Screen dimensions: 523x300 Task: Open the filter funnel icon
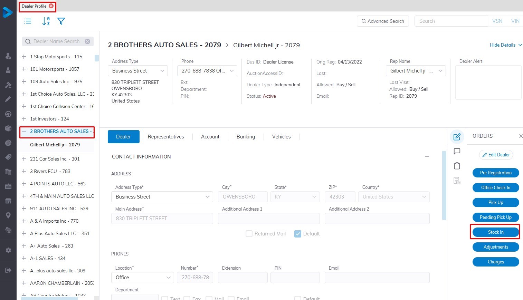tap(61, 21)
